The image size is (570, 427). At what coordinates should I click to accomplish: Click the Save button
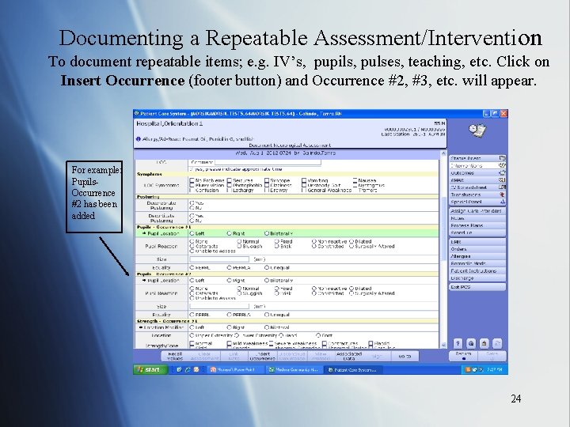click(x=492, y=356)
